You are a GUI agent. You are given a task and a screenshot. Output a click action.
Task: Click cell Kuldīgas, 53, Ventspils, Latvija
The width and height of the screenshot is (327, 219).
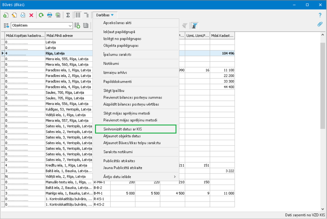[69, 109]
